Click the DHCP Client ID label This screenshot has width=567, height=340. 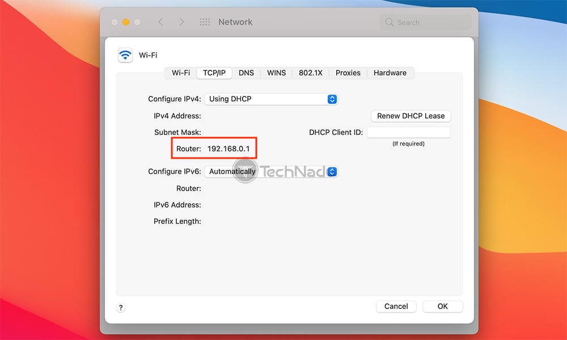click(336, 132)
